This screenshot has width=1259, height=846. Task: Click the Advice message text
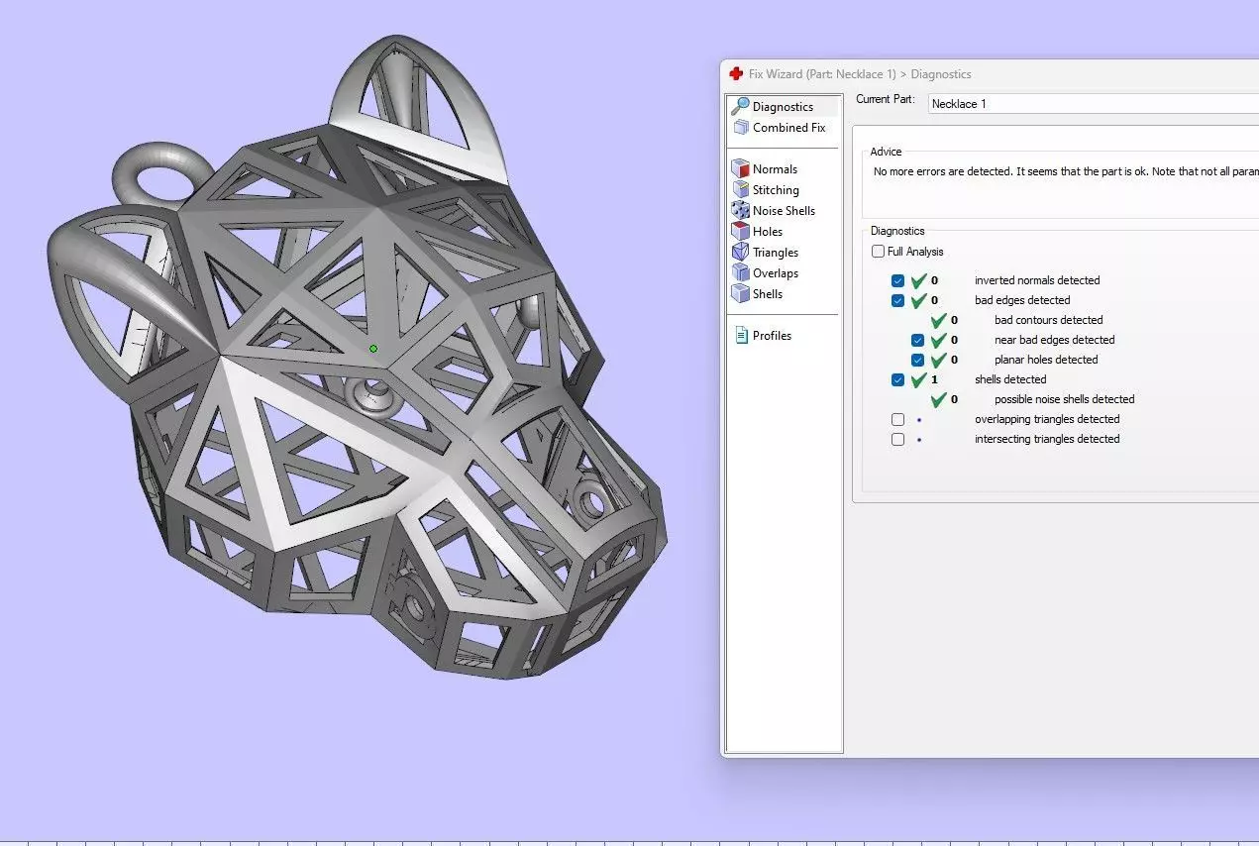[x=1066, y=171]
